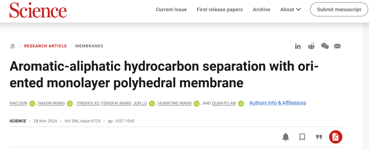Click the bell alert icon

286,137
